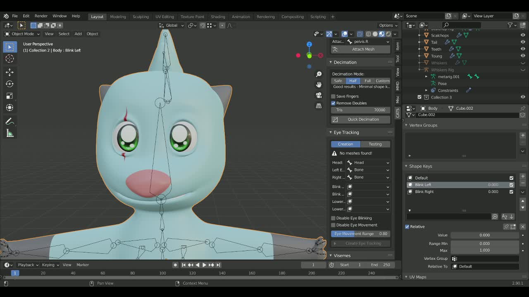Open the Object Mode dropdown
The image size is (529, 297).
[22, 34]
